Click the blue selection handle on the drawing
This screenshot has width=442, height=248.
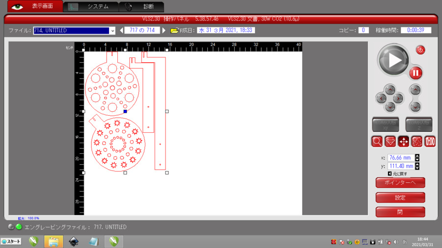[x=125, y=111]
